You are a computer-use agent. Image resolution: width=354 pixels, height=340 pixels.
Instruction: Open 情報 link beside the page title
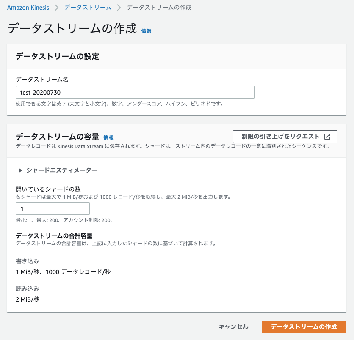tap(146, 31)
